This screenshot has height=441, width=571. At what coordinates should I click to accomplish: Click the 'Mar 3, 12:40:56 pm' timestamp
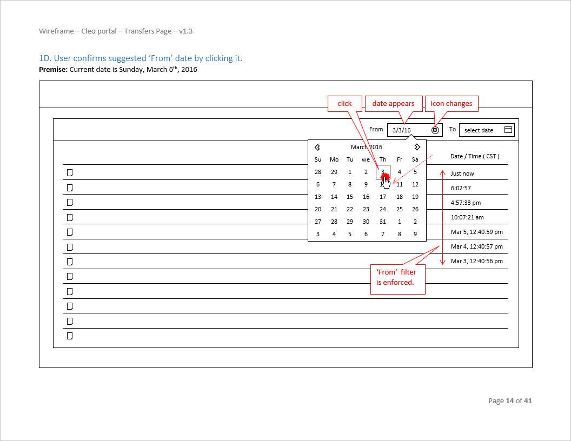pyautogui.click(x=477, y=261)
